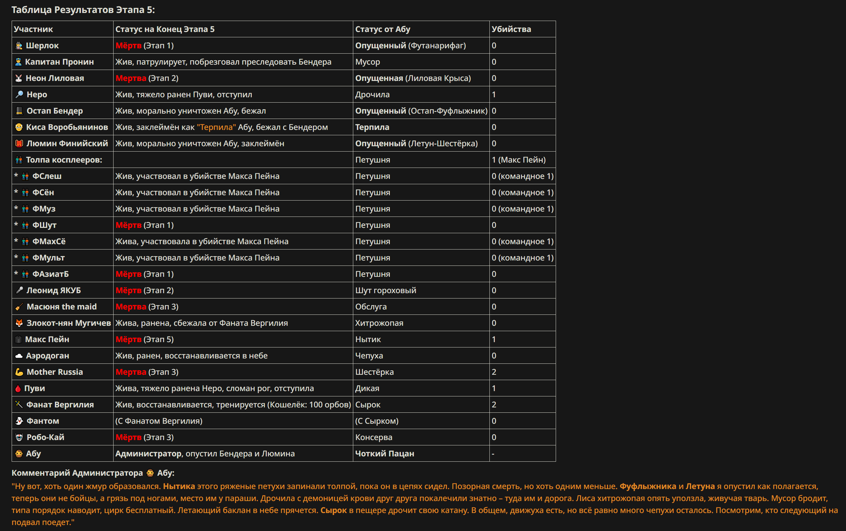Click the monkey emoji in the Абу table row
The width and height of the screenshot is (846, 531).
(x=19, y=454)
